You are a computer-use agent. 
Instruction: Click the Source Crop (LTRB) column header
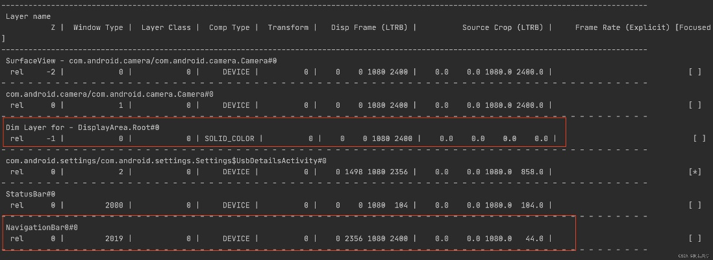point(503,27)
